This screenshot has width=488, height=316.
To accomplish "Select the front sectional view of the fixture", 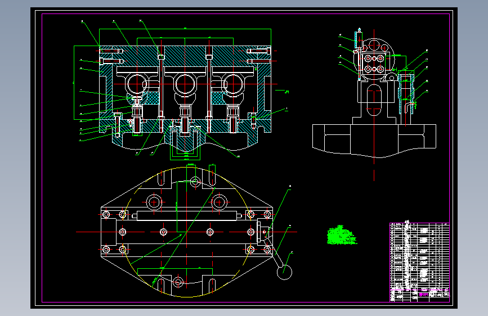I will 185,90.
